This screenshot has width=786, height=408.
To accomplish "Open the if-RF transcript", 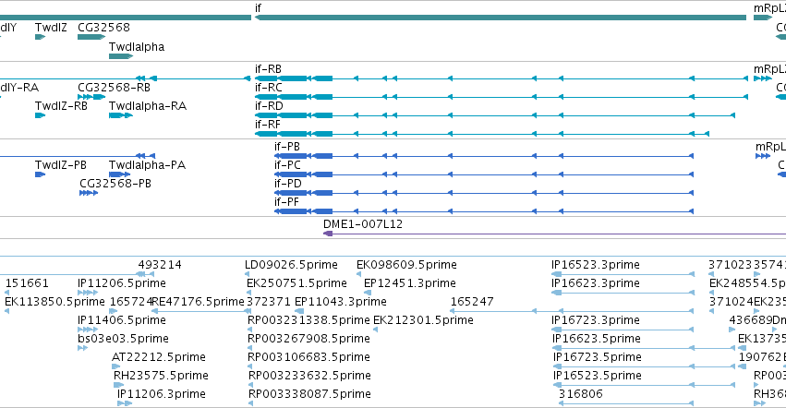I will coord(482,135).
